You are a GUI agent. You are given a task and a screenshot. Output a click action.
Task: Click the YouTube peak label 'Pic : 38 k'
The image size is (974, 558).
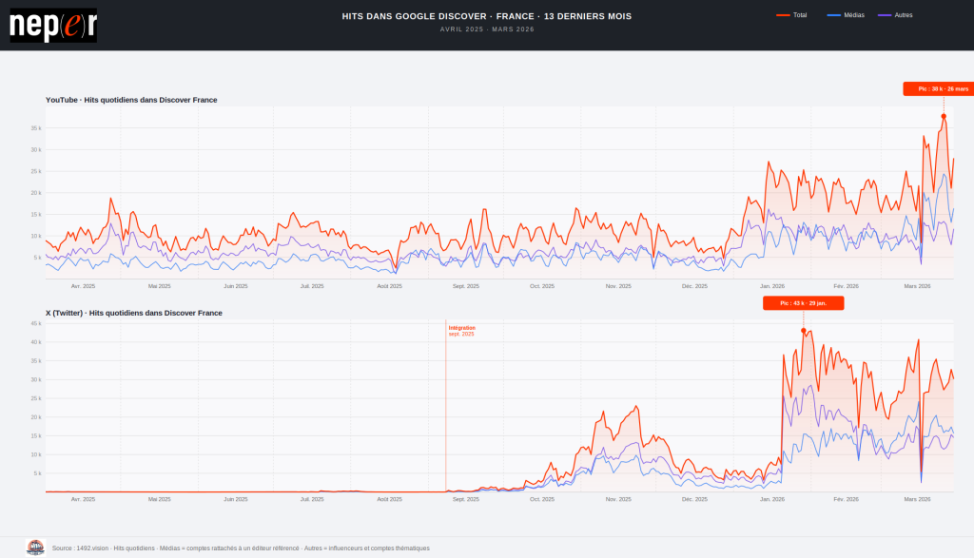pos(938,89)
